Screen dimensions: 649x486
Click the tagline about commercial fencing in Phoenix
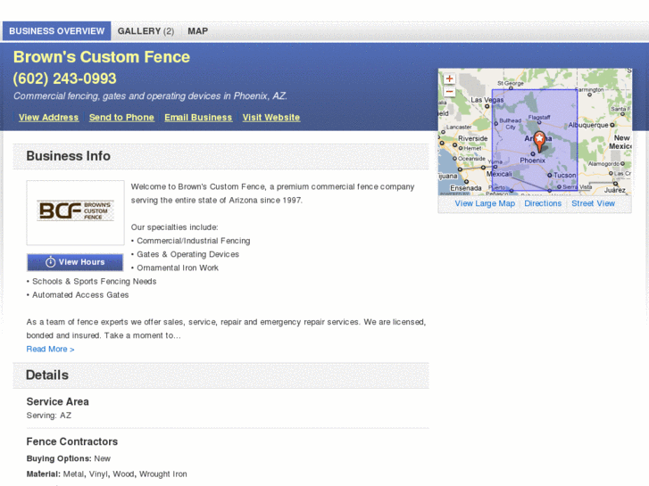[150, 96]
